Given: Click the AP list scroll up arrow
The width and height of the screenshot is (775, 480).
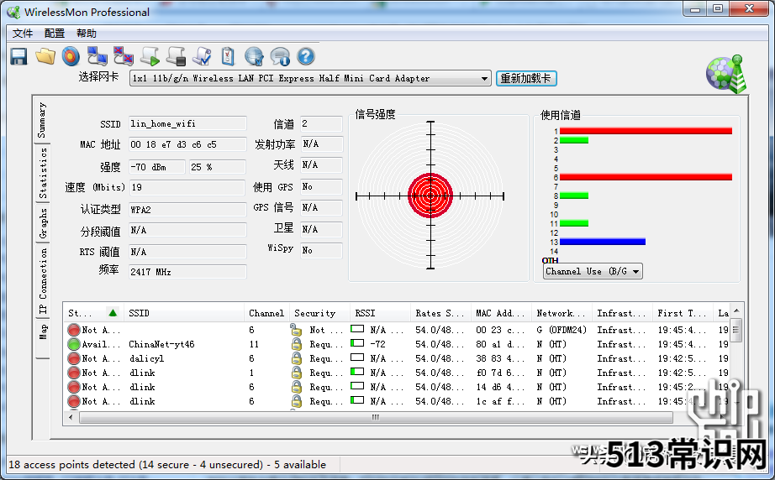Looking at the screenshot, I should click(x=736, y=310).
